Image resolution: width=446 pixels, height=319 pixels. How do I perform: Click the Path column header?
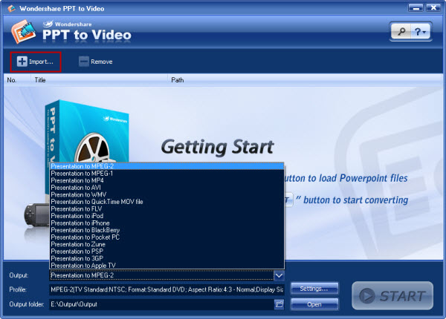305,80
